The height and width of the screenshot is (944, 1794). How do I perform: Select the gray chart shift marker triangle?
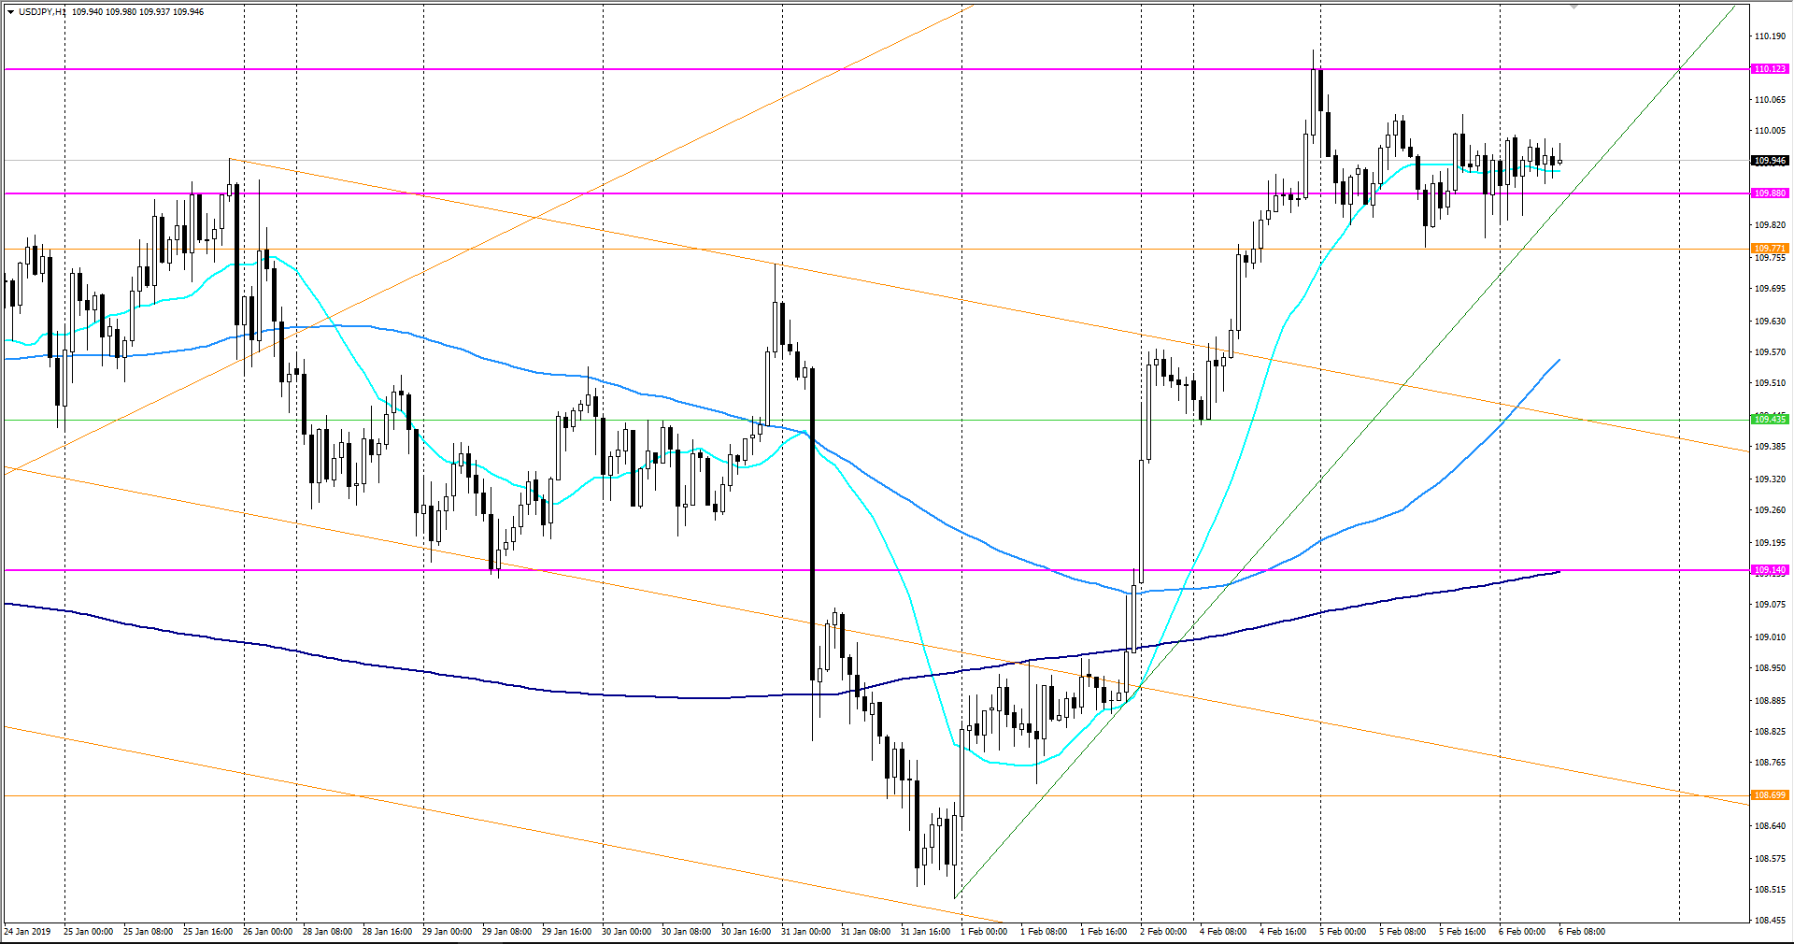1573,7
